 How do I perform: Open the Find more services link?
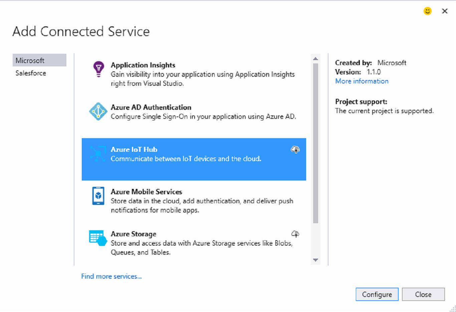[x=111, y=276]
